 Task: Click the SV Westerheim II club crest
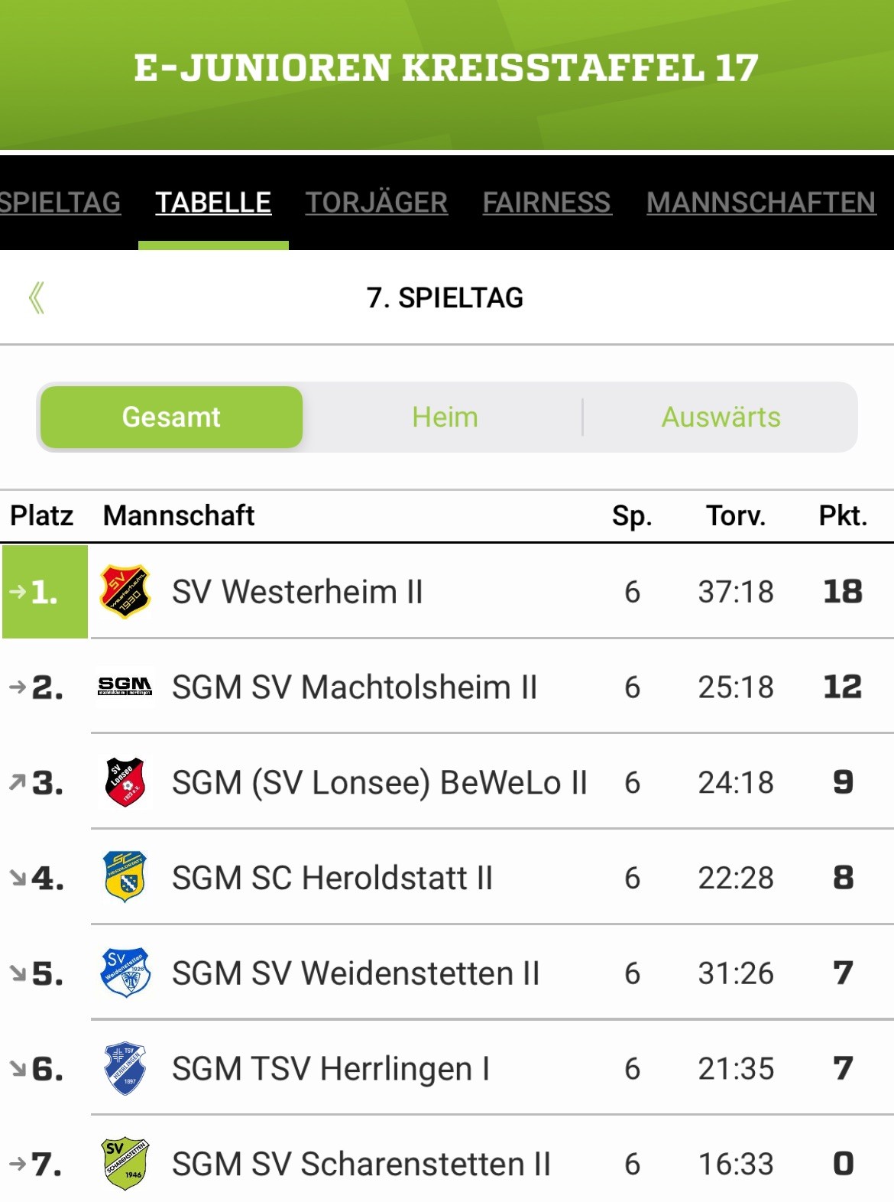(x=125, y=591)
